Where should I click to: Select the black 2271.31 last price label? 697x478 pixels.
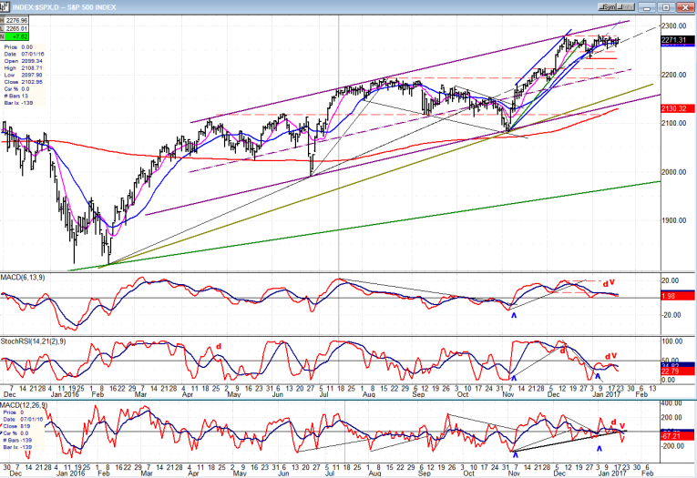[675, 40]
